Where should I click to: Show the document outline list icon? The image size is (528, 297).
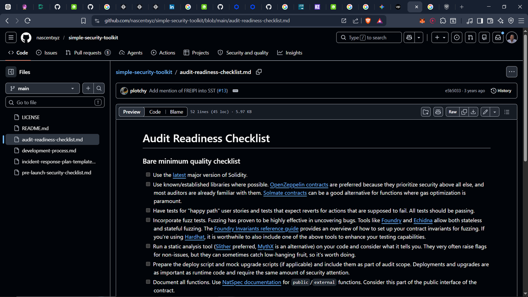click(506, 112)
